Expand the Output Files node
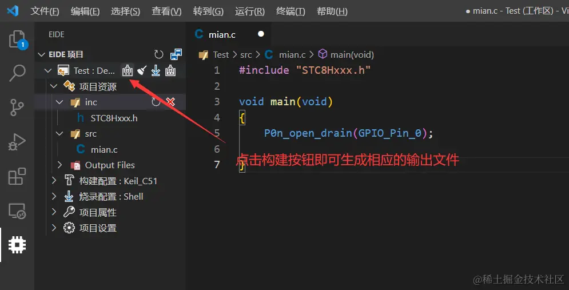The height and width of the screenshot is (290, 569). click(x=60, y=165)
